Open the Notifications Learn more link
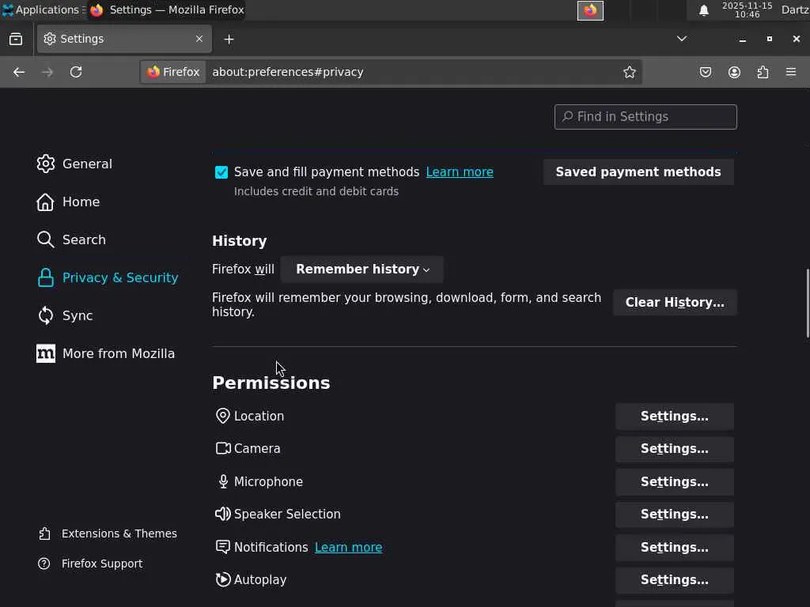810x607 pixels. point(348,547)
